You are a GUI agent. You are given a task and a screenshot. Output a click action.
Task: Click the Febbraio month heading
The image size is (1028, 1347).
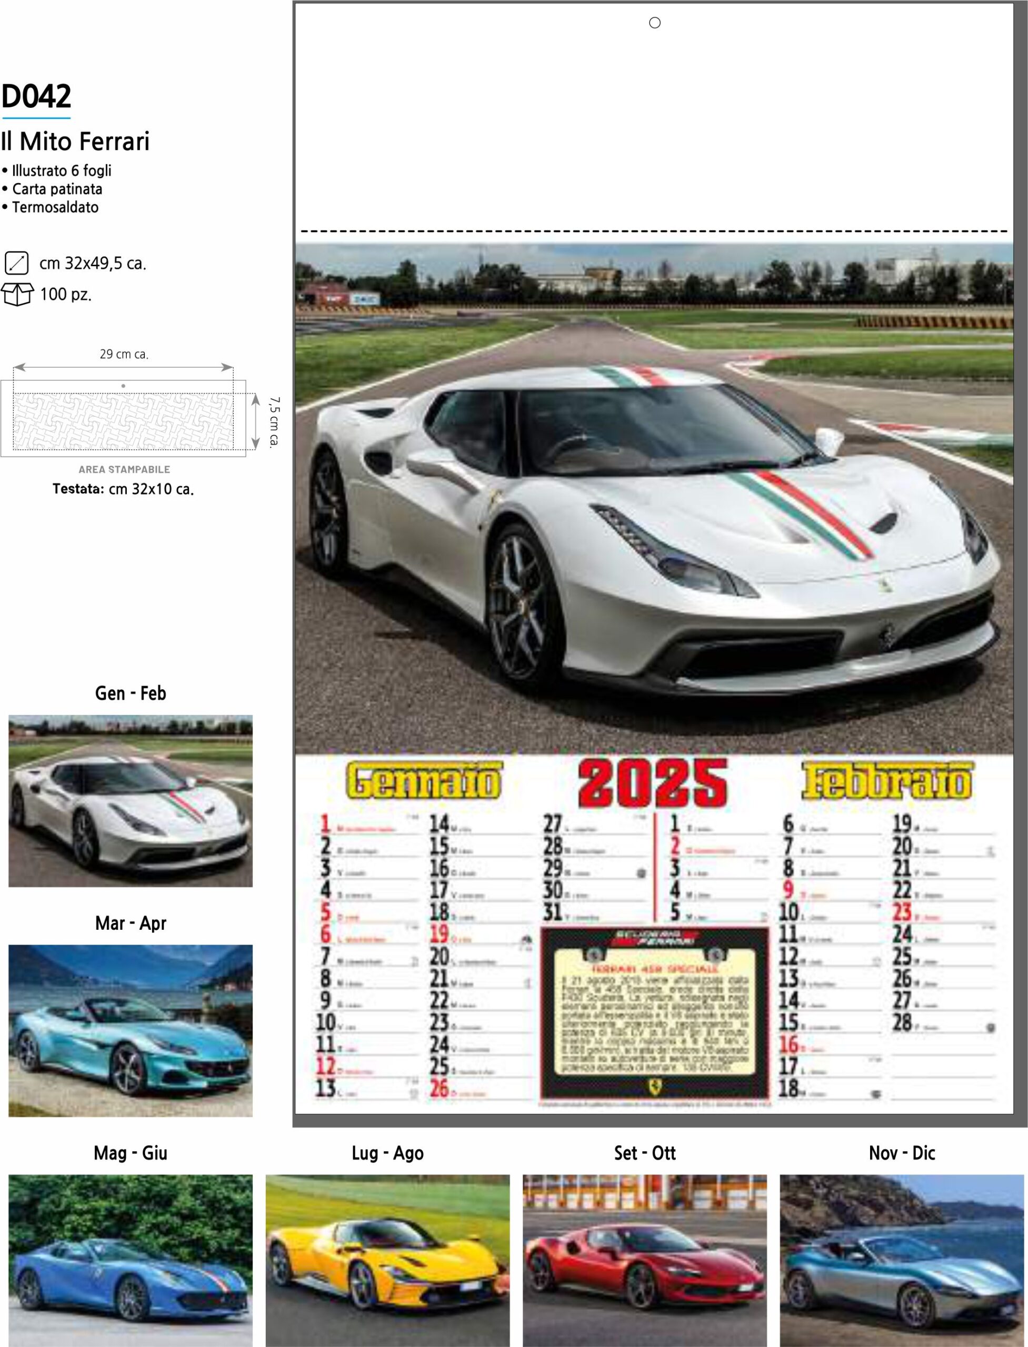pos(886,781)
